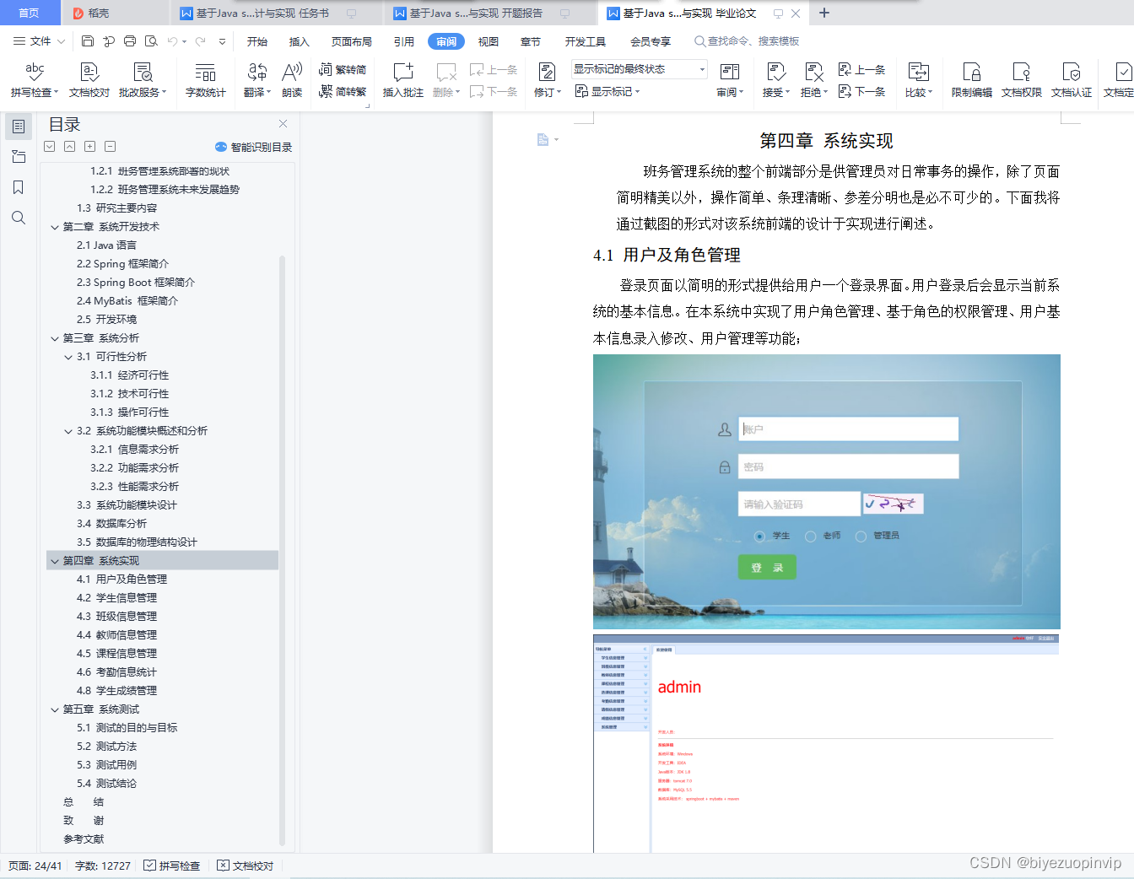Open the bookmark sidebar icon
This screenshot has height=879, width=1134.
[19, 187]
